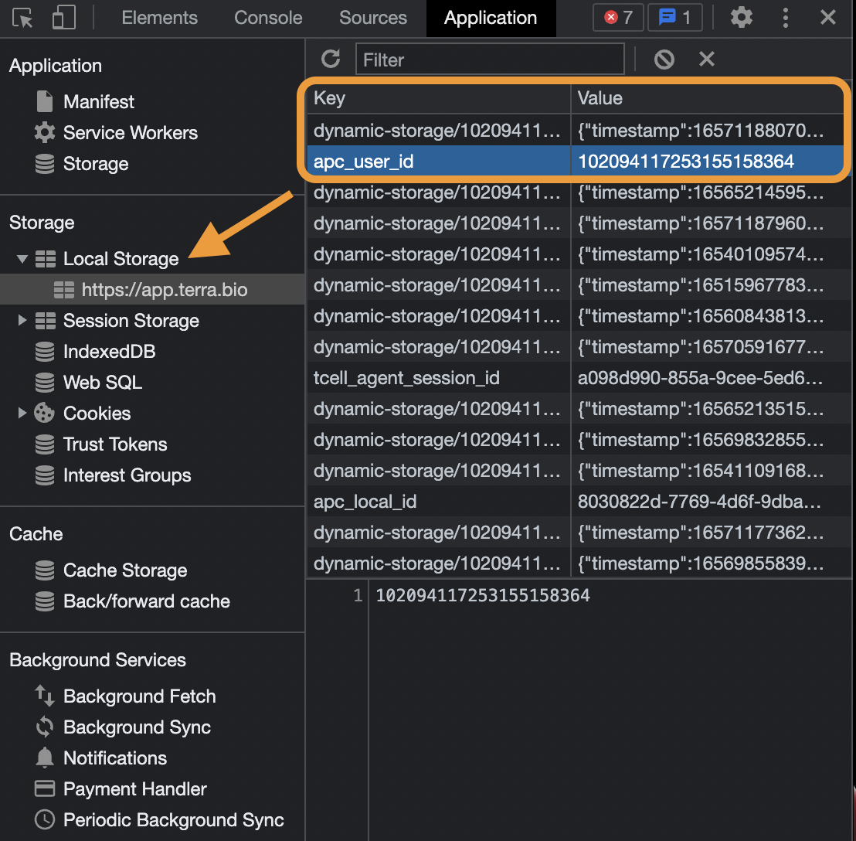This screenshot has height=841, width=856.
Task: Select the tcell_agent_session_id row key
Action: 439,378
